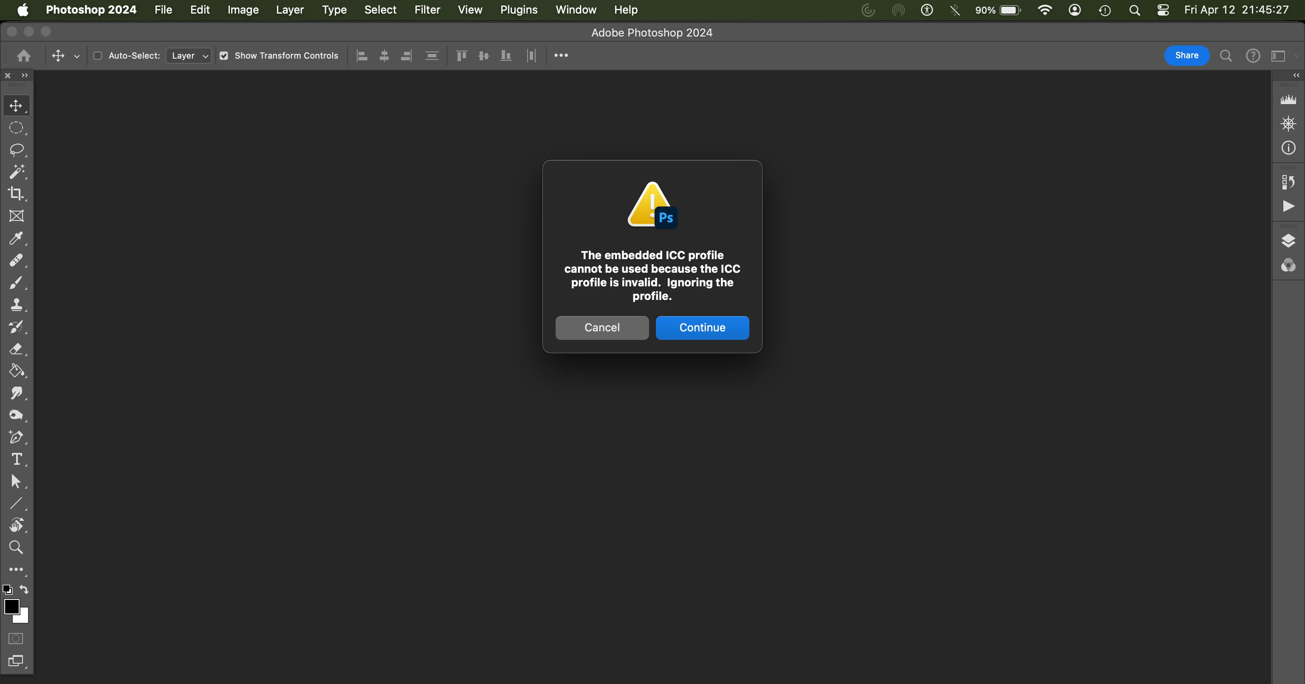Select the Clone Stamp tool

pyautogui.click(x=16, y=305)
